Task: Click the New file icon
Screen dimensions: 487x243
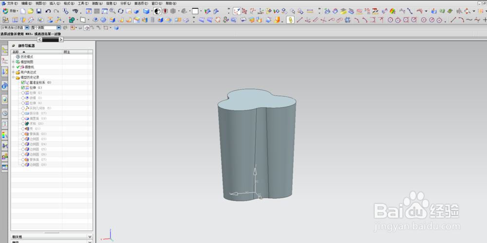Action: [23, 11]
